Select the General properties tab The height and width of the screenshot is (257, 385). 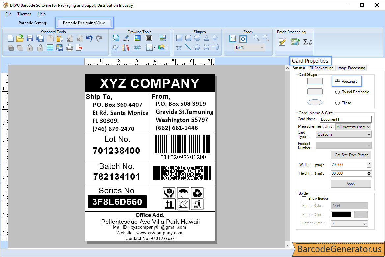pyautogui.click(x=299, y=67)
